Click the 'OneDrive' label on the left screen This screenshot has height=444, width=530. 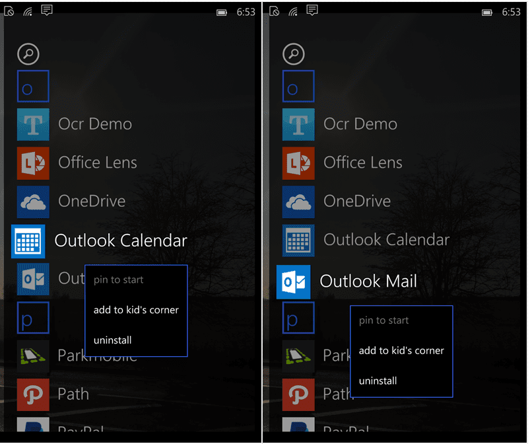click(92, 201)
